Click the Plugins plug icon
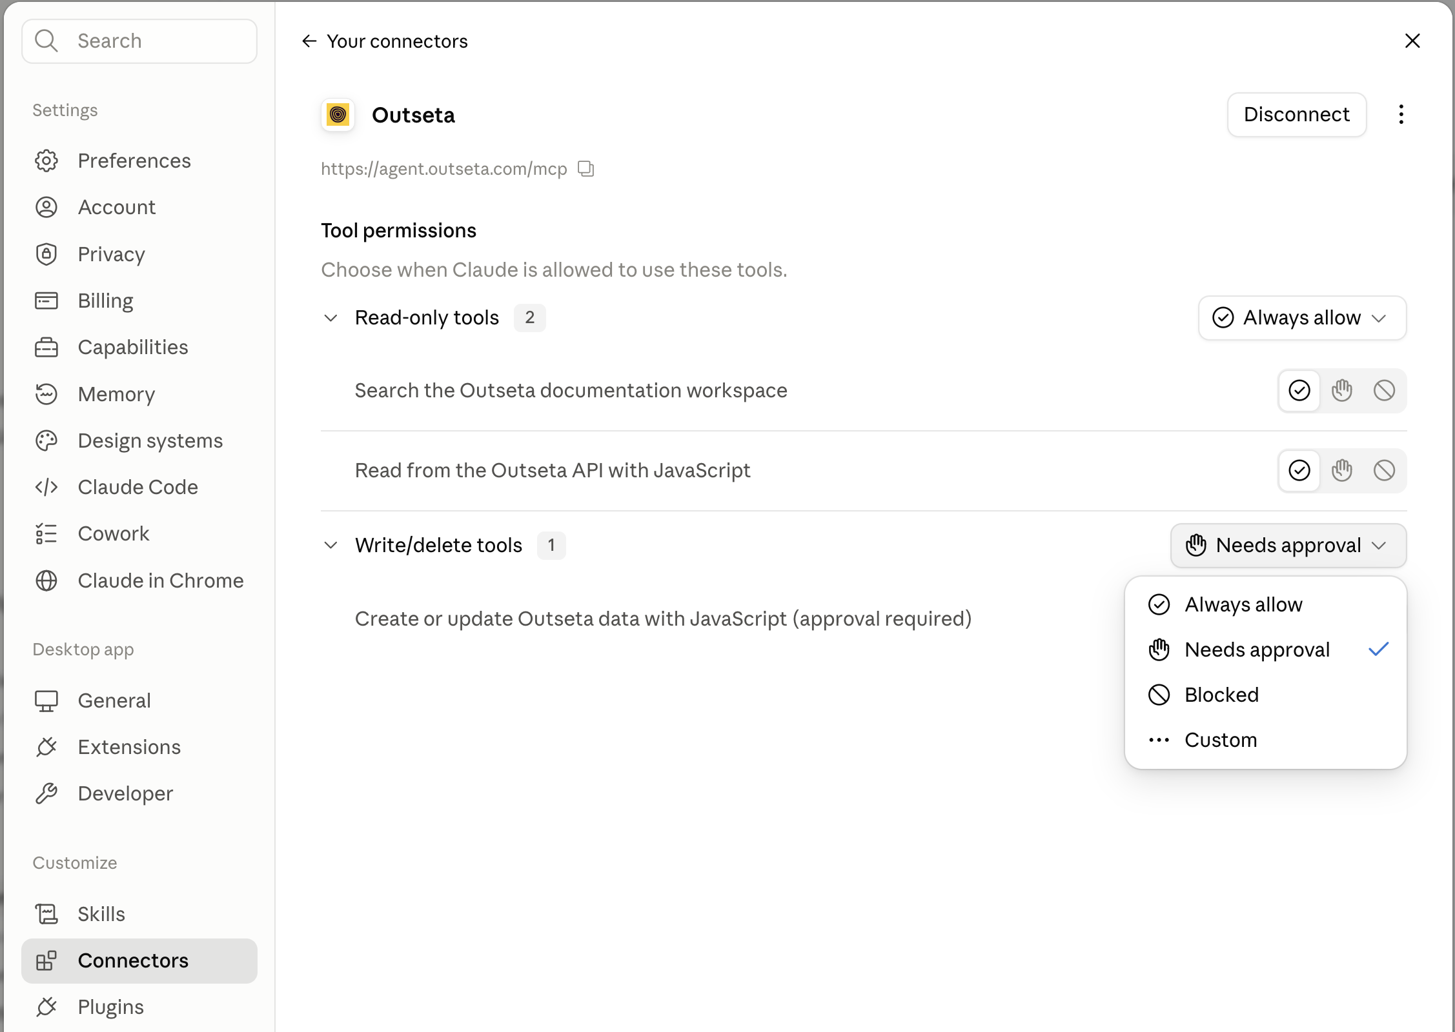The width and height of the screenshot is (1455, 1032). (x=46, y=1007)
